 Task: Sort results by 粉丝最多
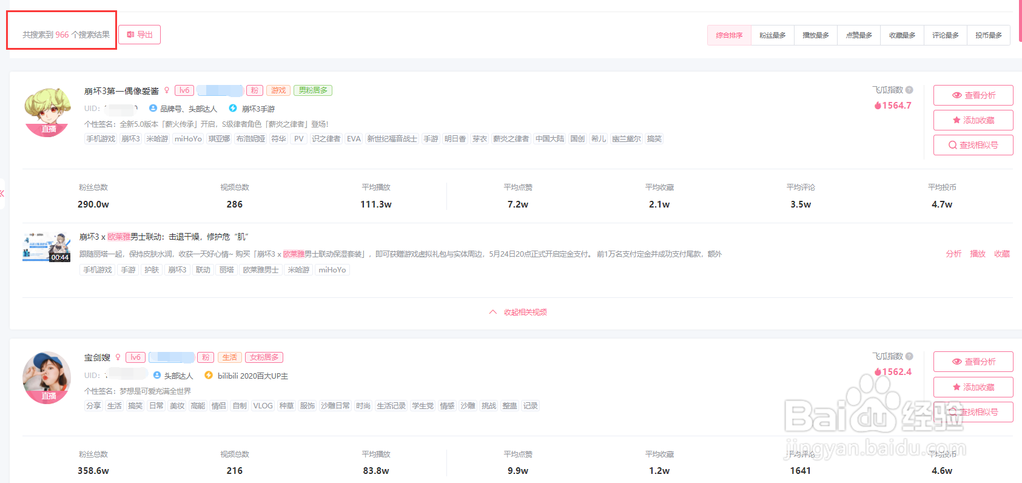[x=773, y=35]
